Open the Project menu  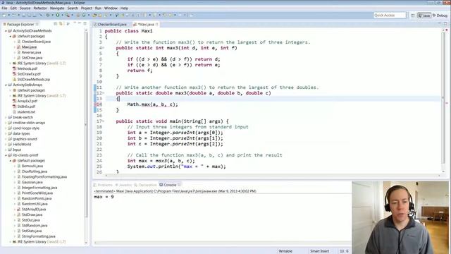[86, 8]
